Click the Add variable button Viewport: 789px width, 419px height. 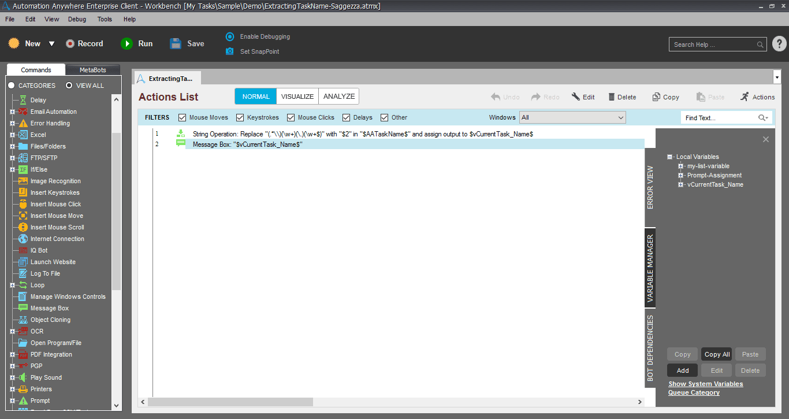tap(683, 370)
